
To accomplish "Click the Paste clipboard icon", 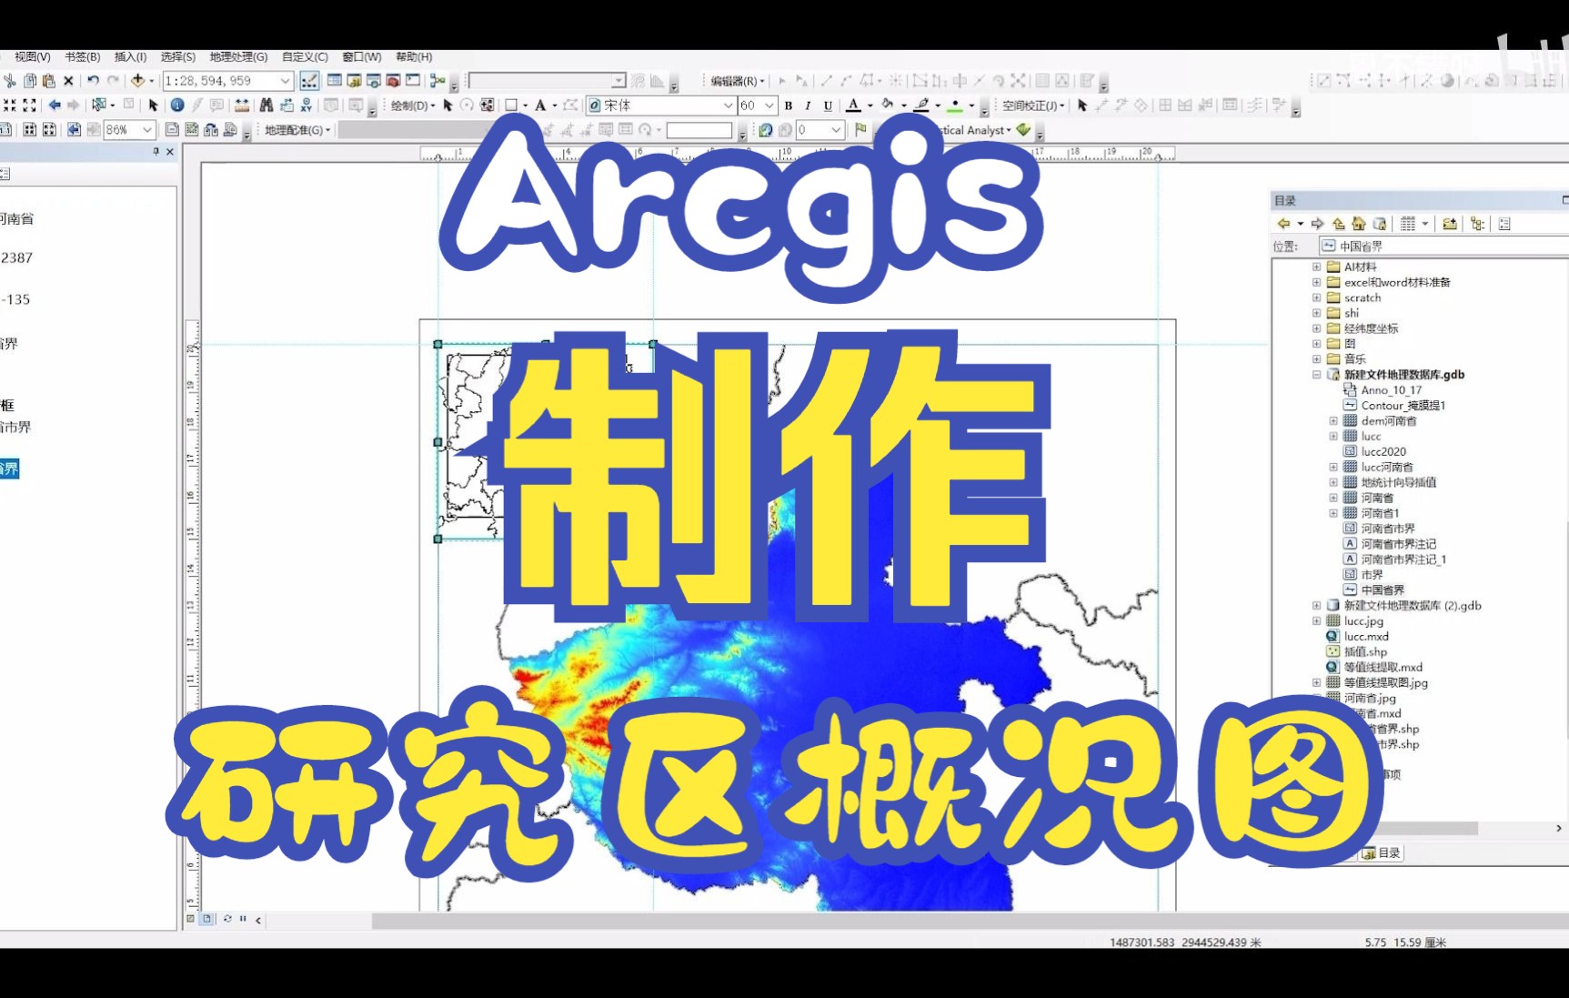I will pos(49,81).
